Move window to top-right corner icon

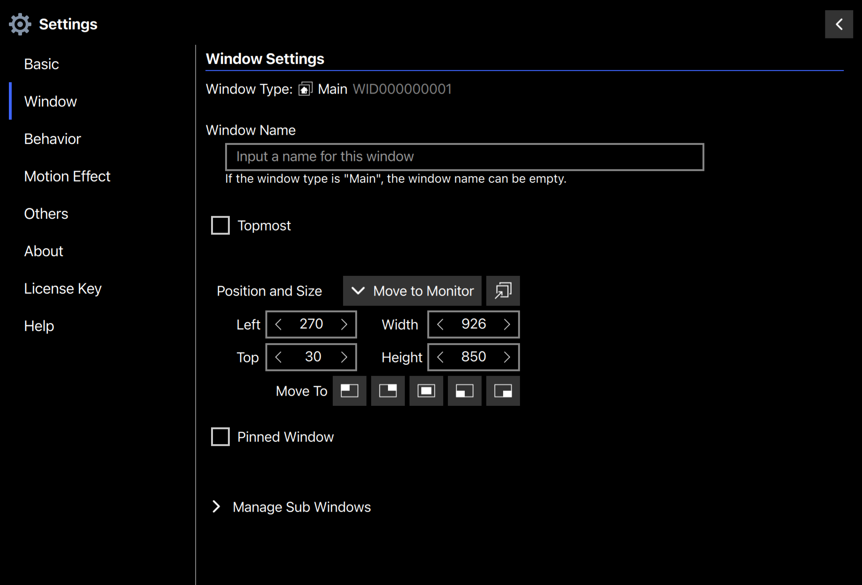coord(387,391)
